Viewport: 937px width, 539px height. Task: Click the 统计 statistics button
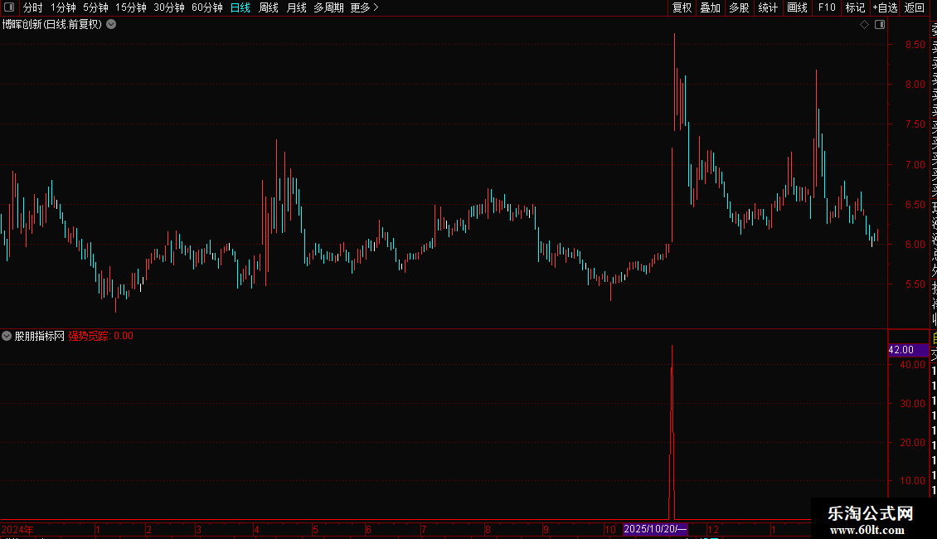pos(767,7)
